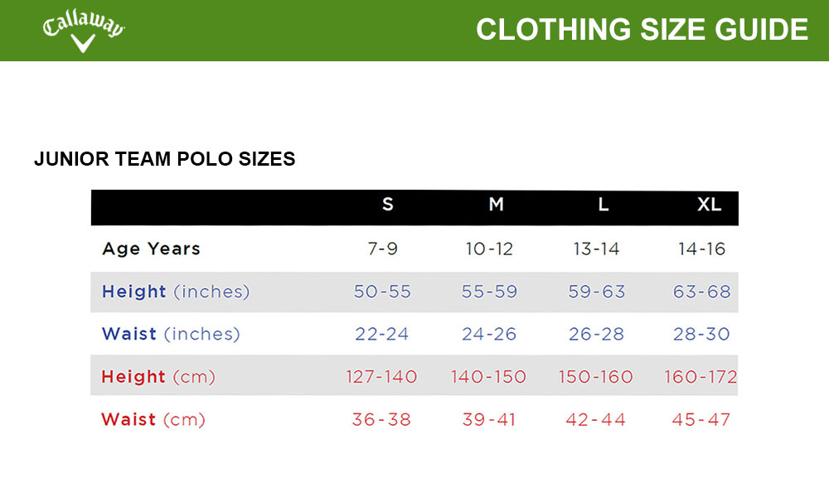Click the Callaway logo
829x497 pixels.
(83, 31)
